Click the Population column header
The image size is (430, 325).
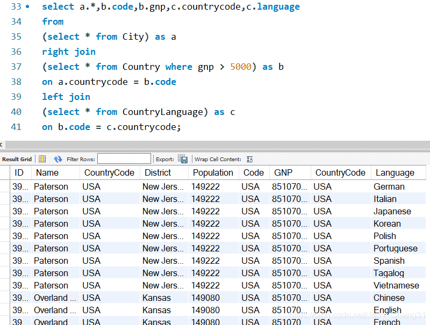tap(213, 172)
